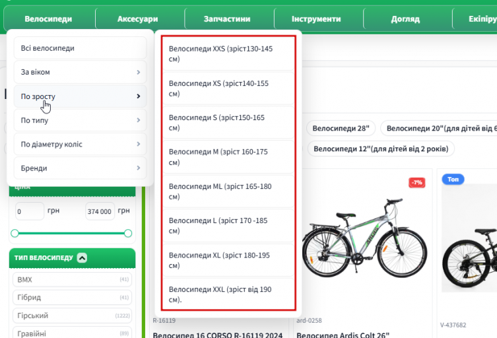Choose Велосипеди ML (зріст 165-180 см)
The width and height of the screenshot is (497, 338).
click(x=228, y=191)
